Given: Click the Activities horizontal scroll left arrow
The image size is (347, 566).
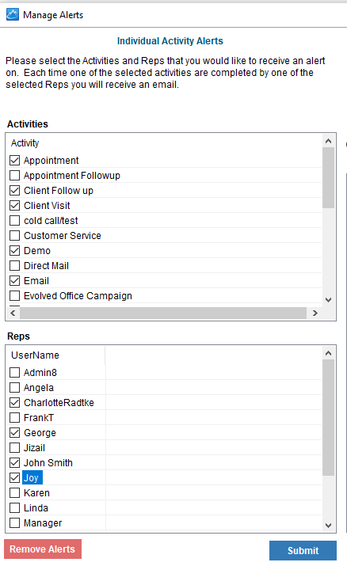Looking at the screenshot, I should point(13,313).
